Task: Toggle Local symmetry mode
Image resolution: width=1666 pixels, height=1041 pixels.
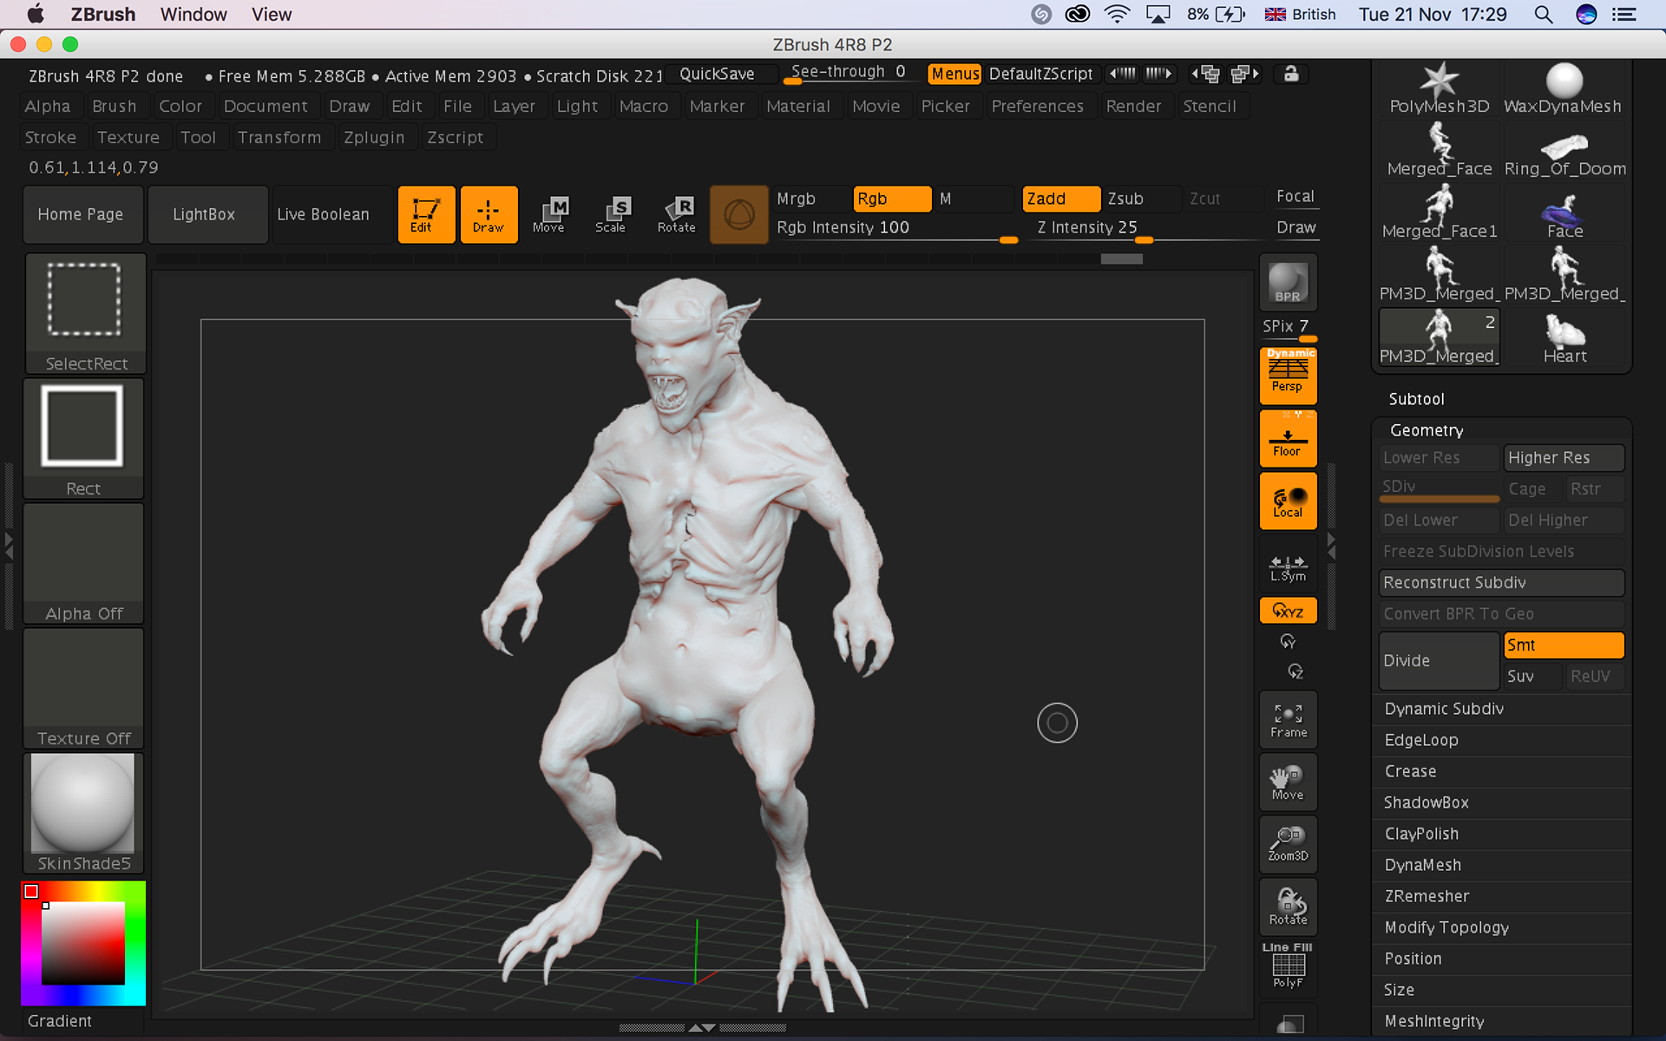Action: click(1288, 501)
